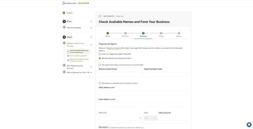The height and width of the screenshot is (129, 253).
Task: Expand Plan Your Business chevron
Action: click(91, 28)
